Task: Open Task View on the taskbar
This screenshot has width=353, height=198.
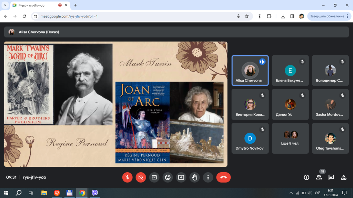Action: click(31, 193)
